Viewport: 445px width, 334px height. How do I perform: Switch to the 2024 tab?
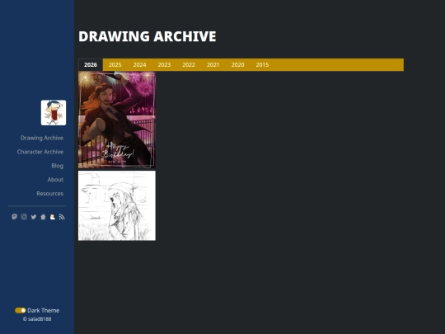pyautogui.click(x=139, y=65)
